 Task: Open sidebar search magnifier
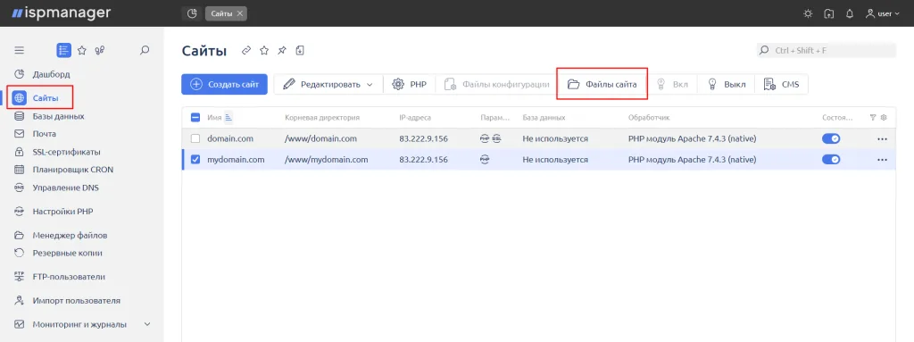click(x=145, y=50)
